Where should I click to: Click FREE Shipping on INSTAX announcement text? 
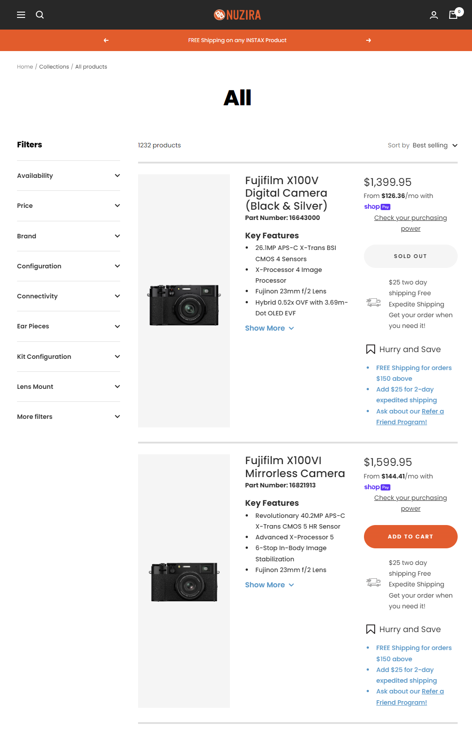coord(237,40)
